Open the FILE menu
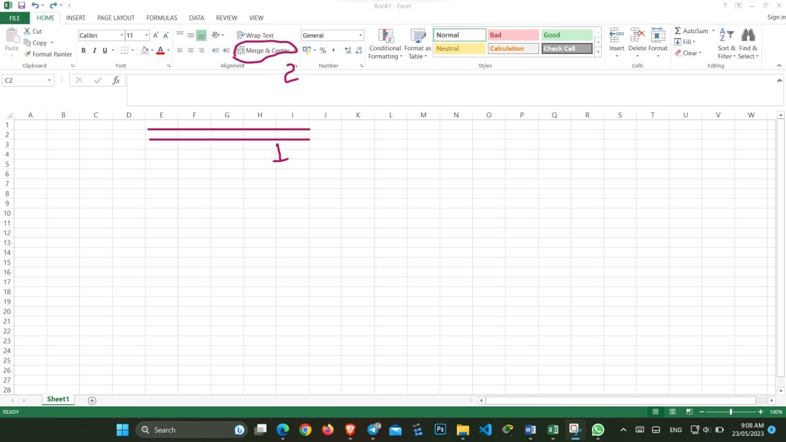 pyautogui.click(x=15, y=18)
